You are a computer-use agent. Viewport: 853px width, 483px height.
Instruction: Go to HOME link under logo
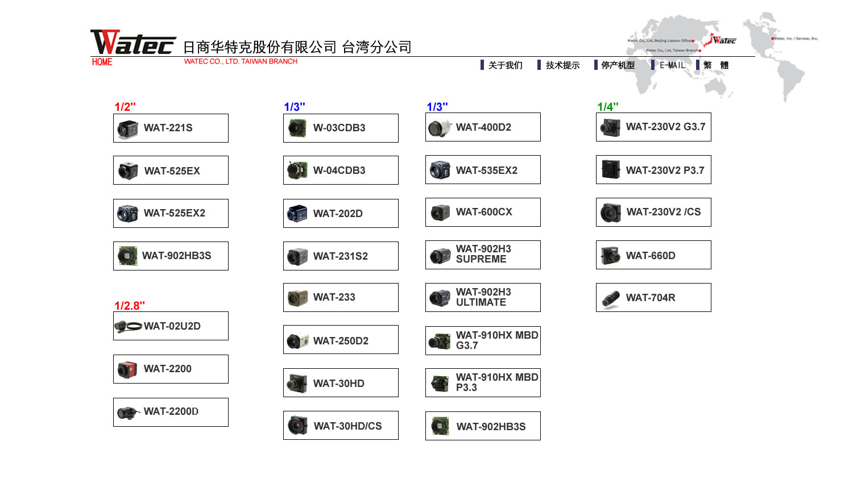[102, 62]
